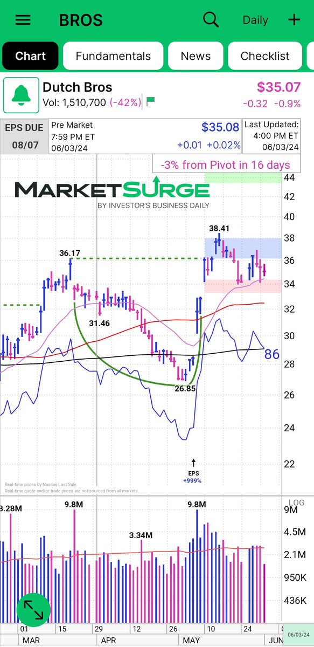Viewport: 314px width, 647px height.
Task: Tap the 31.46 price label
Action: (100, 323)
